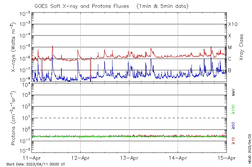Click the C flare class label
Screen dimensions: 252x167
[x=230, y=59]
